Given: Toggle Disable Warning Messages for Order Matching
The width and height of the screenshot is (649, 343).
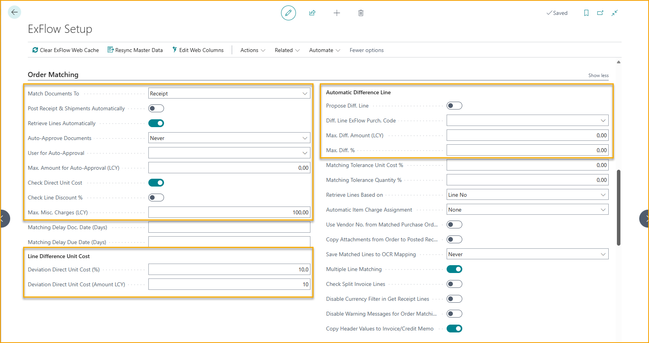Looking at the screenshot, I should coord(454,314).
